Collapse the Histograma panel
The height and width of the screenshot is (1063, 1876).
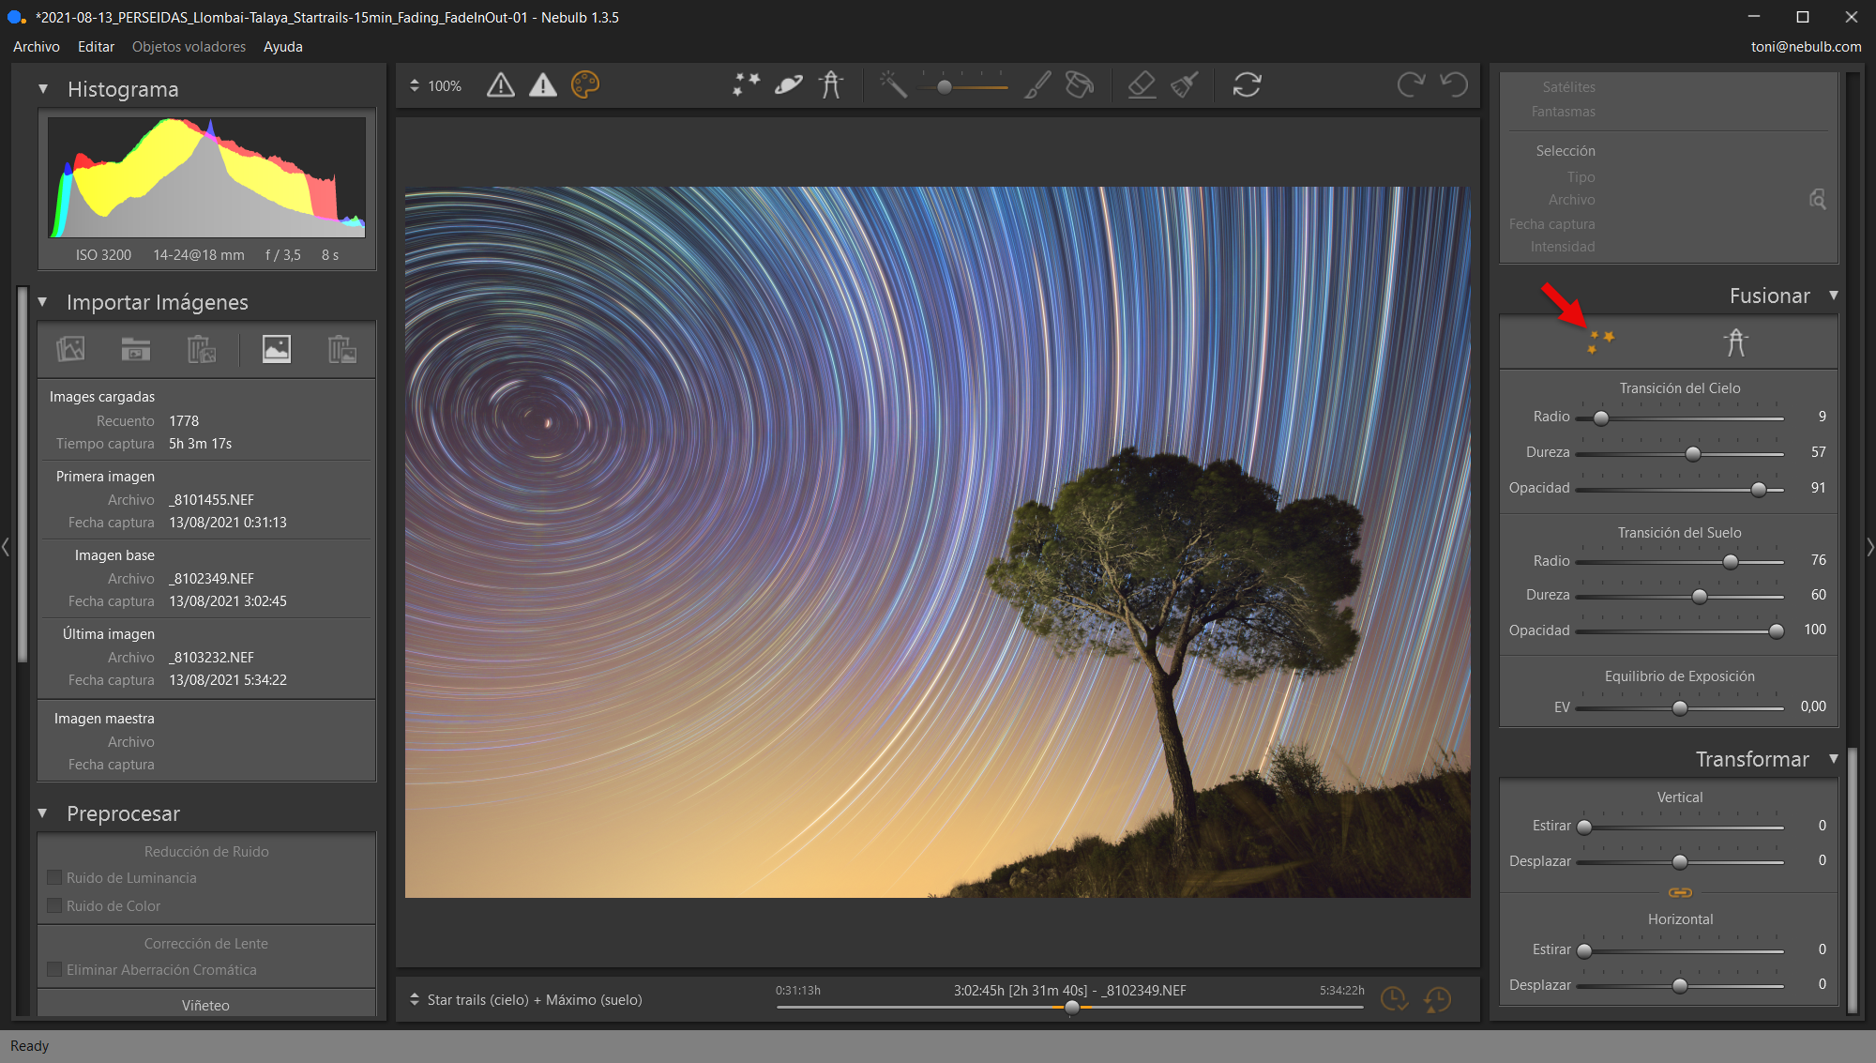click(x=43, y=89)
